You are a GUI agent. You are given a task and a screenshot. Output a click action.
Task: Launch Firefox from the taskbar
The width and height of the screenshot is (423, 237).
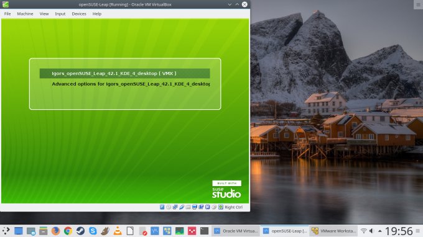[55, 231]
